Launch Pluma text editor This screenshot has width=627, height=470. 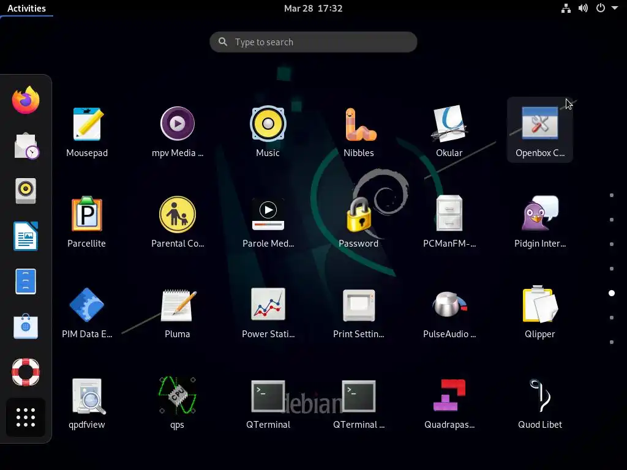tap(178, 312)
